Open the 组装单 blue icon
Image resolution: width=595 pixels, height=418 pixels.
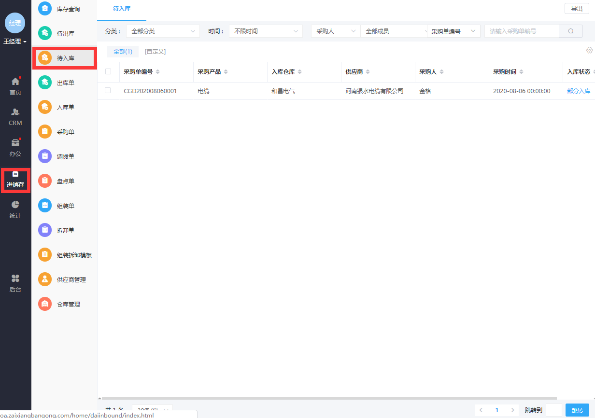(x=45, y=206)
